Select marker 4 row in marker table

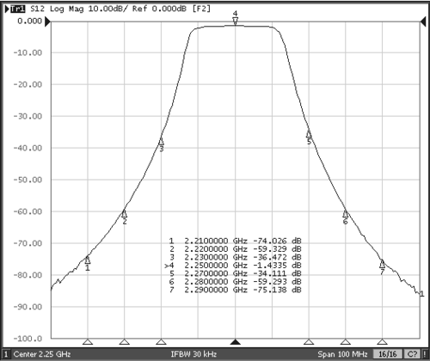pos(233,266)
